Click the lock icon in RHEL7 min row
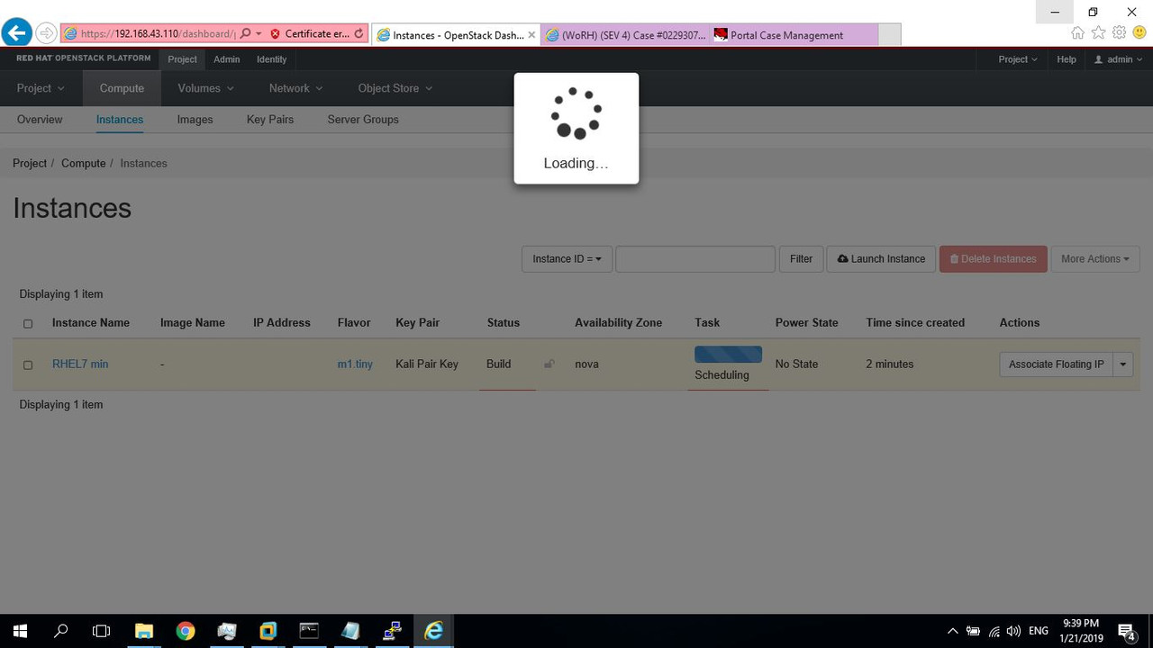 549,364
